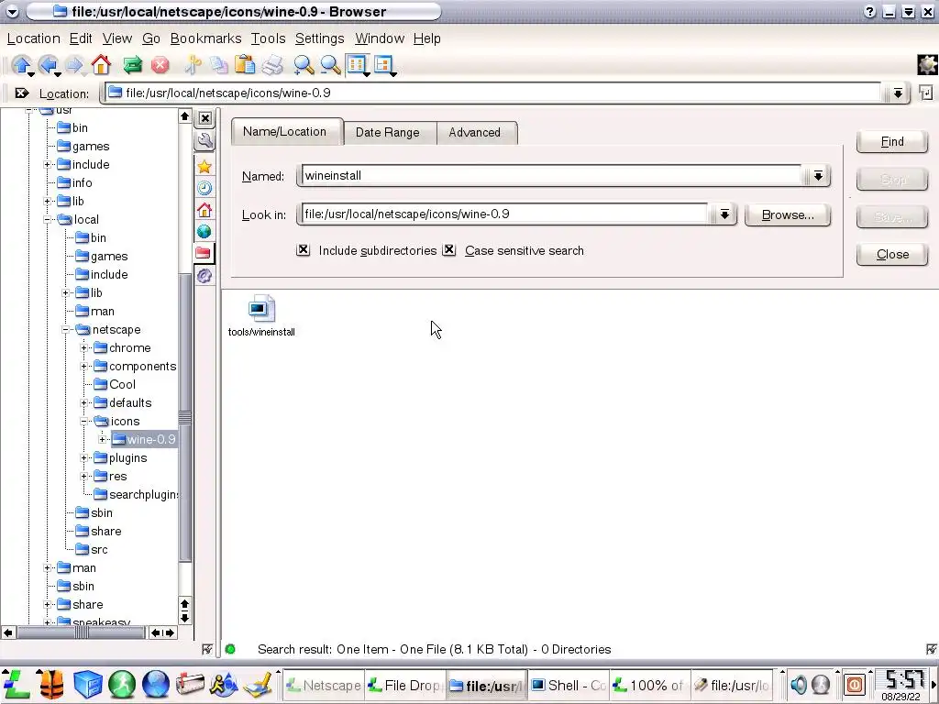This screenshot has height=704, width=939.
Task: Cut selection with scissors icon
Action: click(193, 65)
